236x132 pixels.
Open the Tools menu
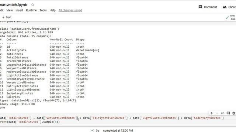pos(43,10)
